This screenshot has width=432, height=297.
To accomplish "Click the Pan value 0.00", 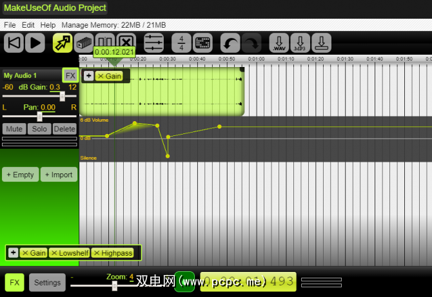I will pyautogui.click(x=48, y=108).
